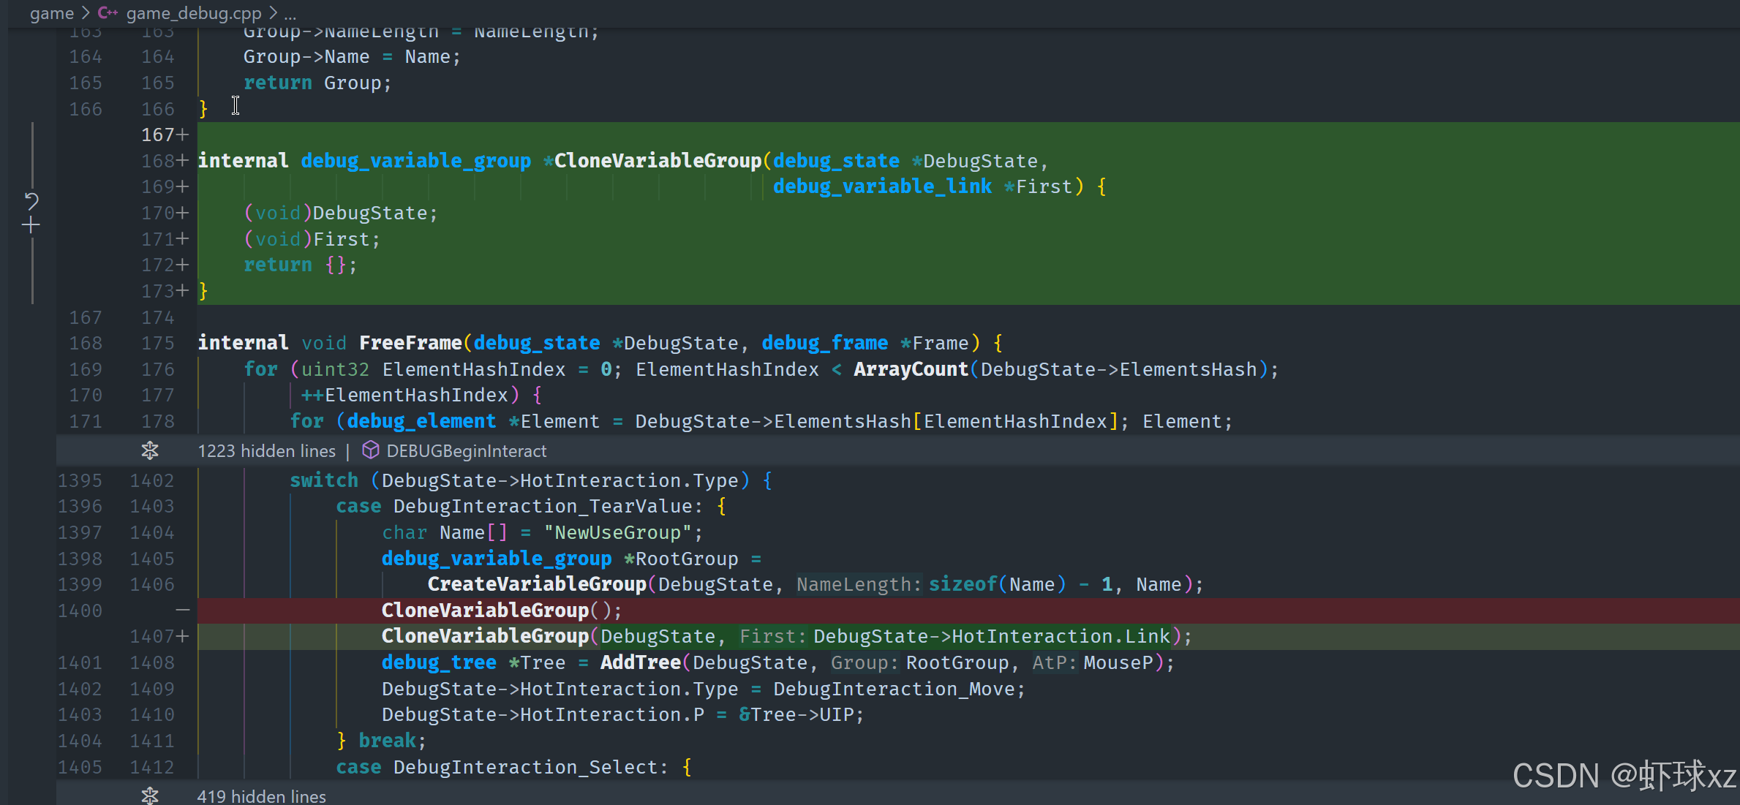Click the '419 hidden lines' label
The width and height of the screenshot is (1740, 805).
pyautogui.click(x=261, y=796)
